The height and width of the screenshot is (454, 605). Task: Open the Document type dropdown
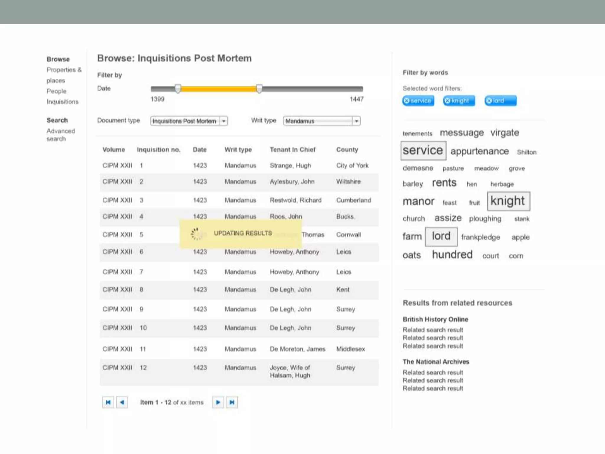click(224, 121)
